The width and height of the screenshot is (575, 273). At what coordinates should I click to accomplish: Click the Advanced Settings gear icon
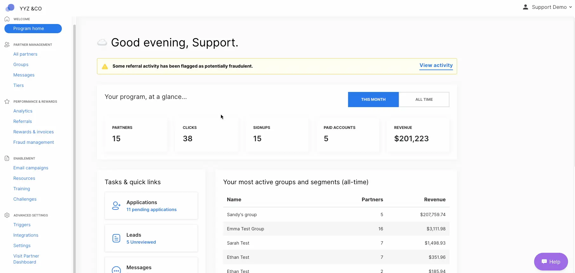(x=7, y=215)
